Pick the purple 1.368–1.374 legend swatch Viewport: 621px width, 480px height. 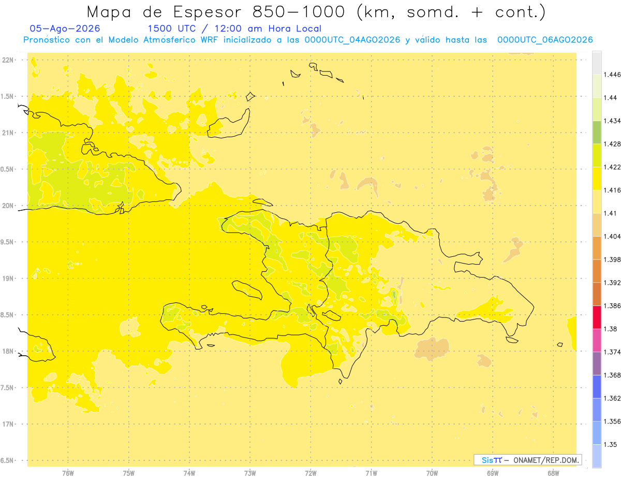pyautogui.click(x=597, y=363)
